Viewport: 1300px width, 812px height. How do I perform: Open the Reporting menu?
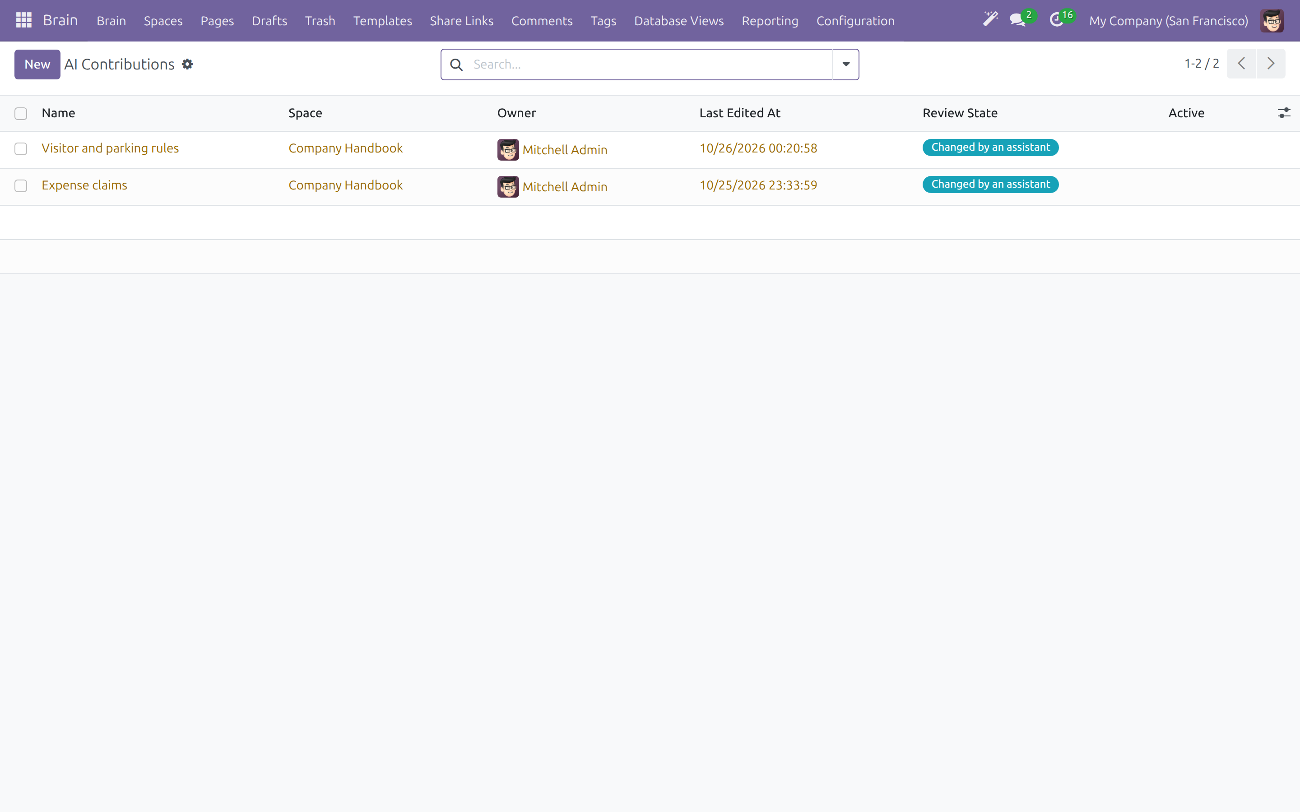(x=770, y=21)
